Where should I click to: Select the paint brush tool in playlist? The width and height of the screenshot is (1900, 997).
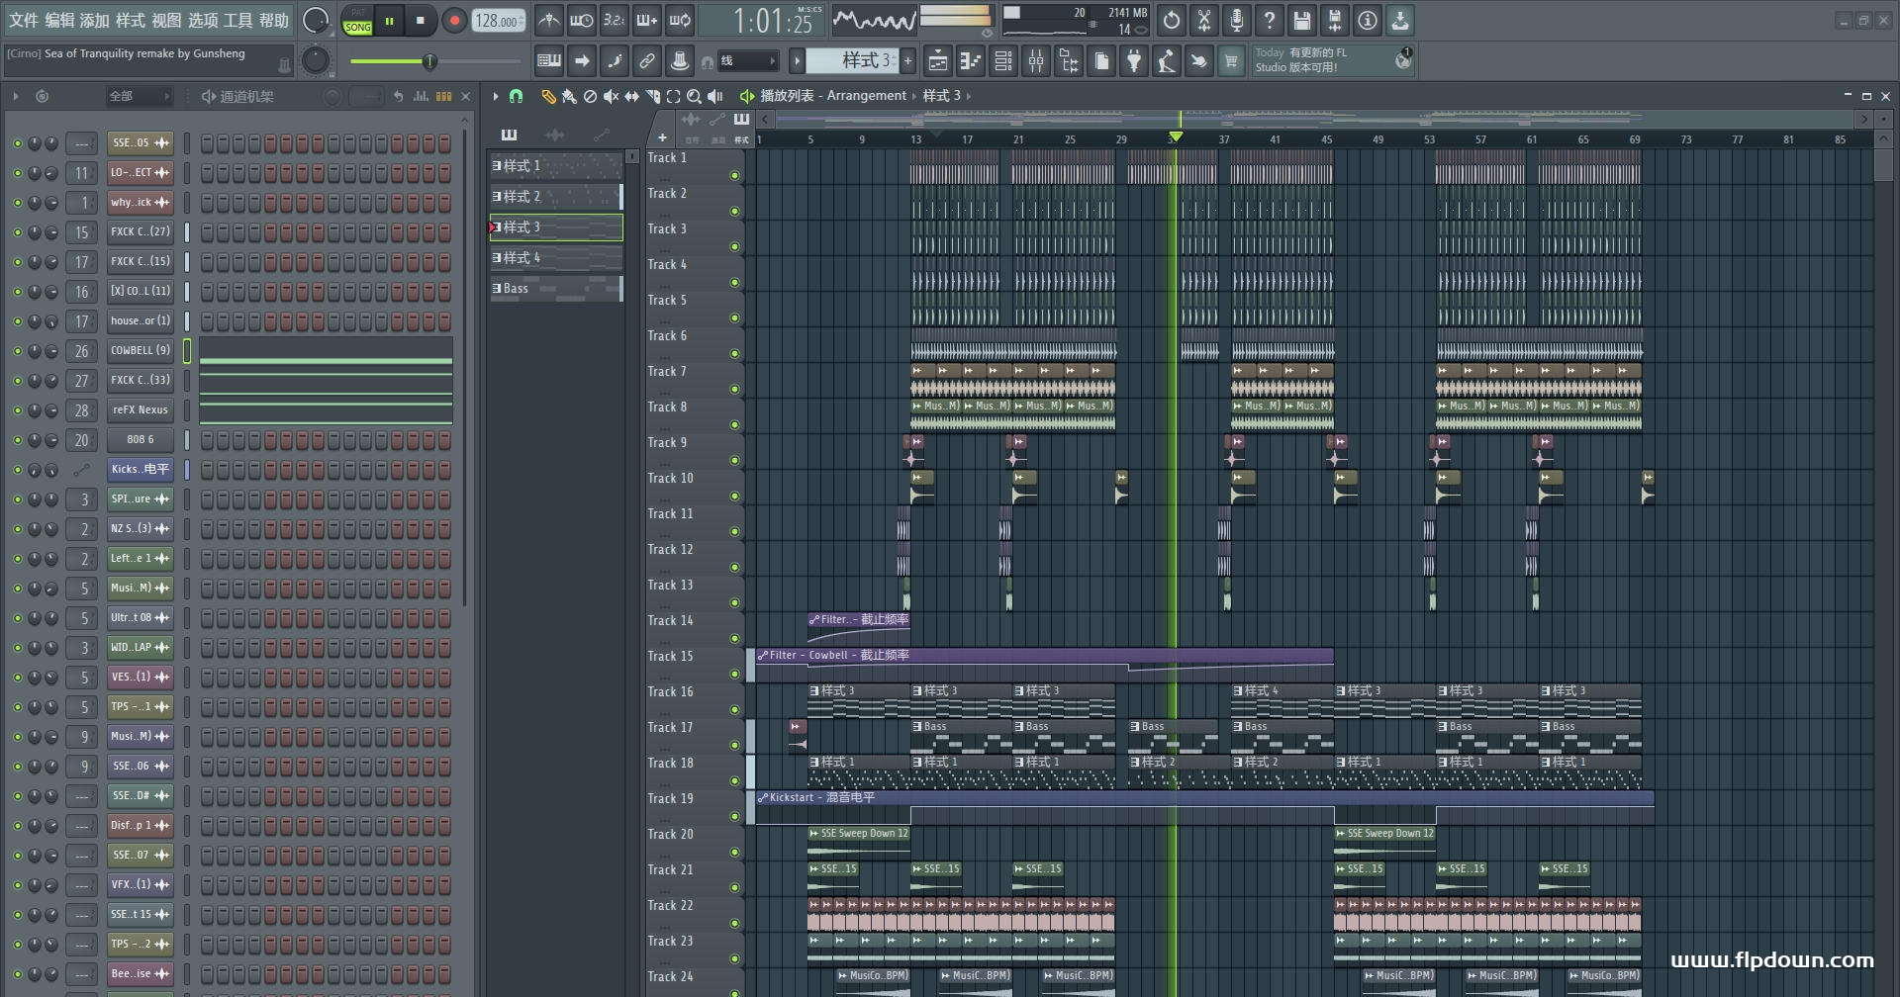[569, 96]
